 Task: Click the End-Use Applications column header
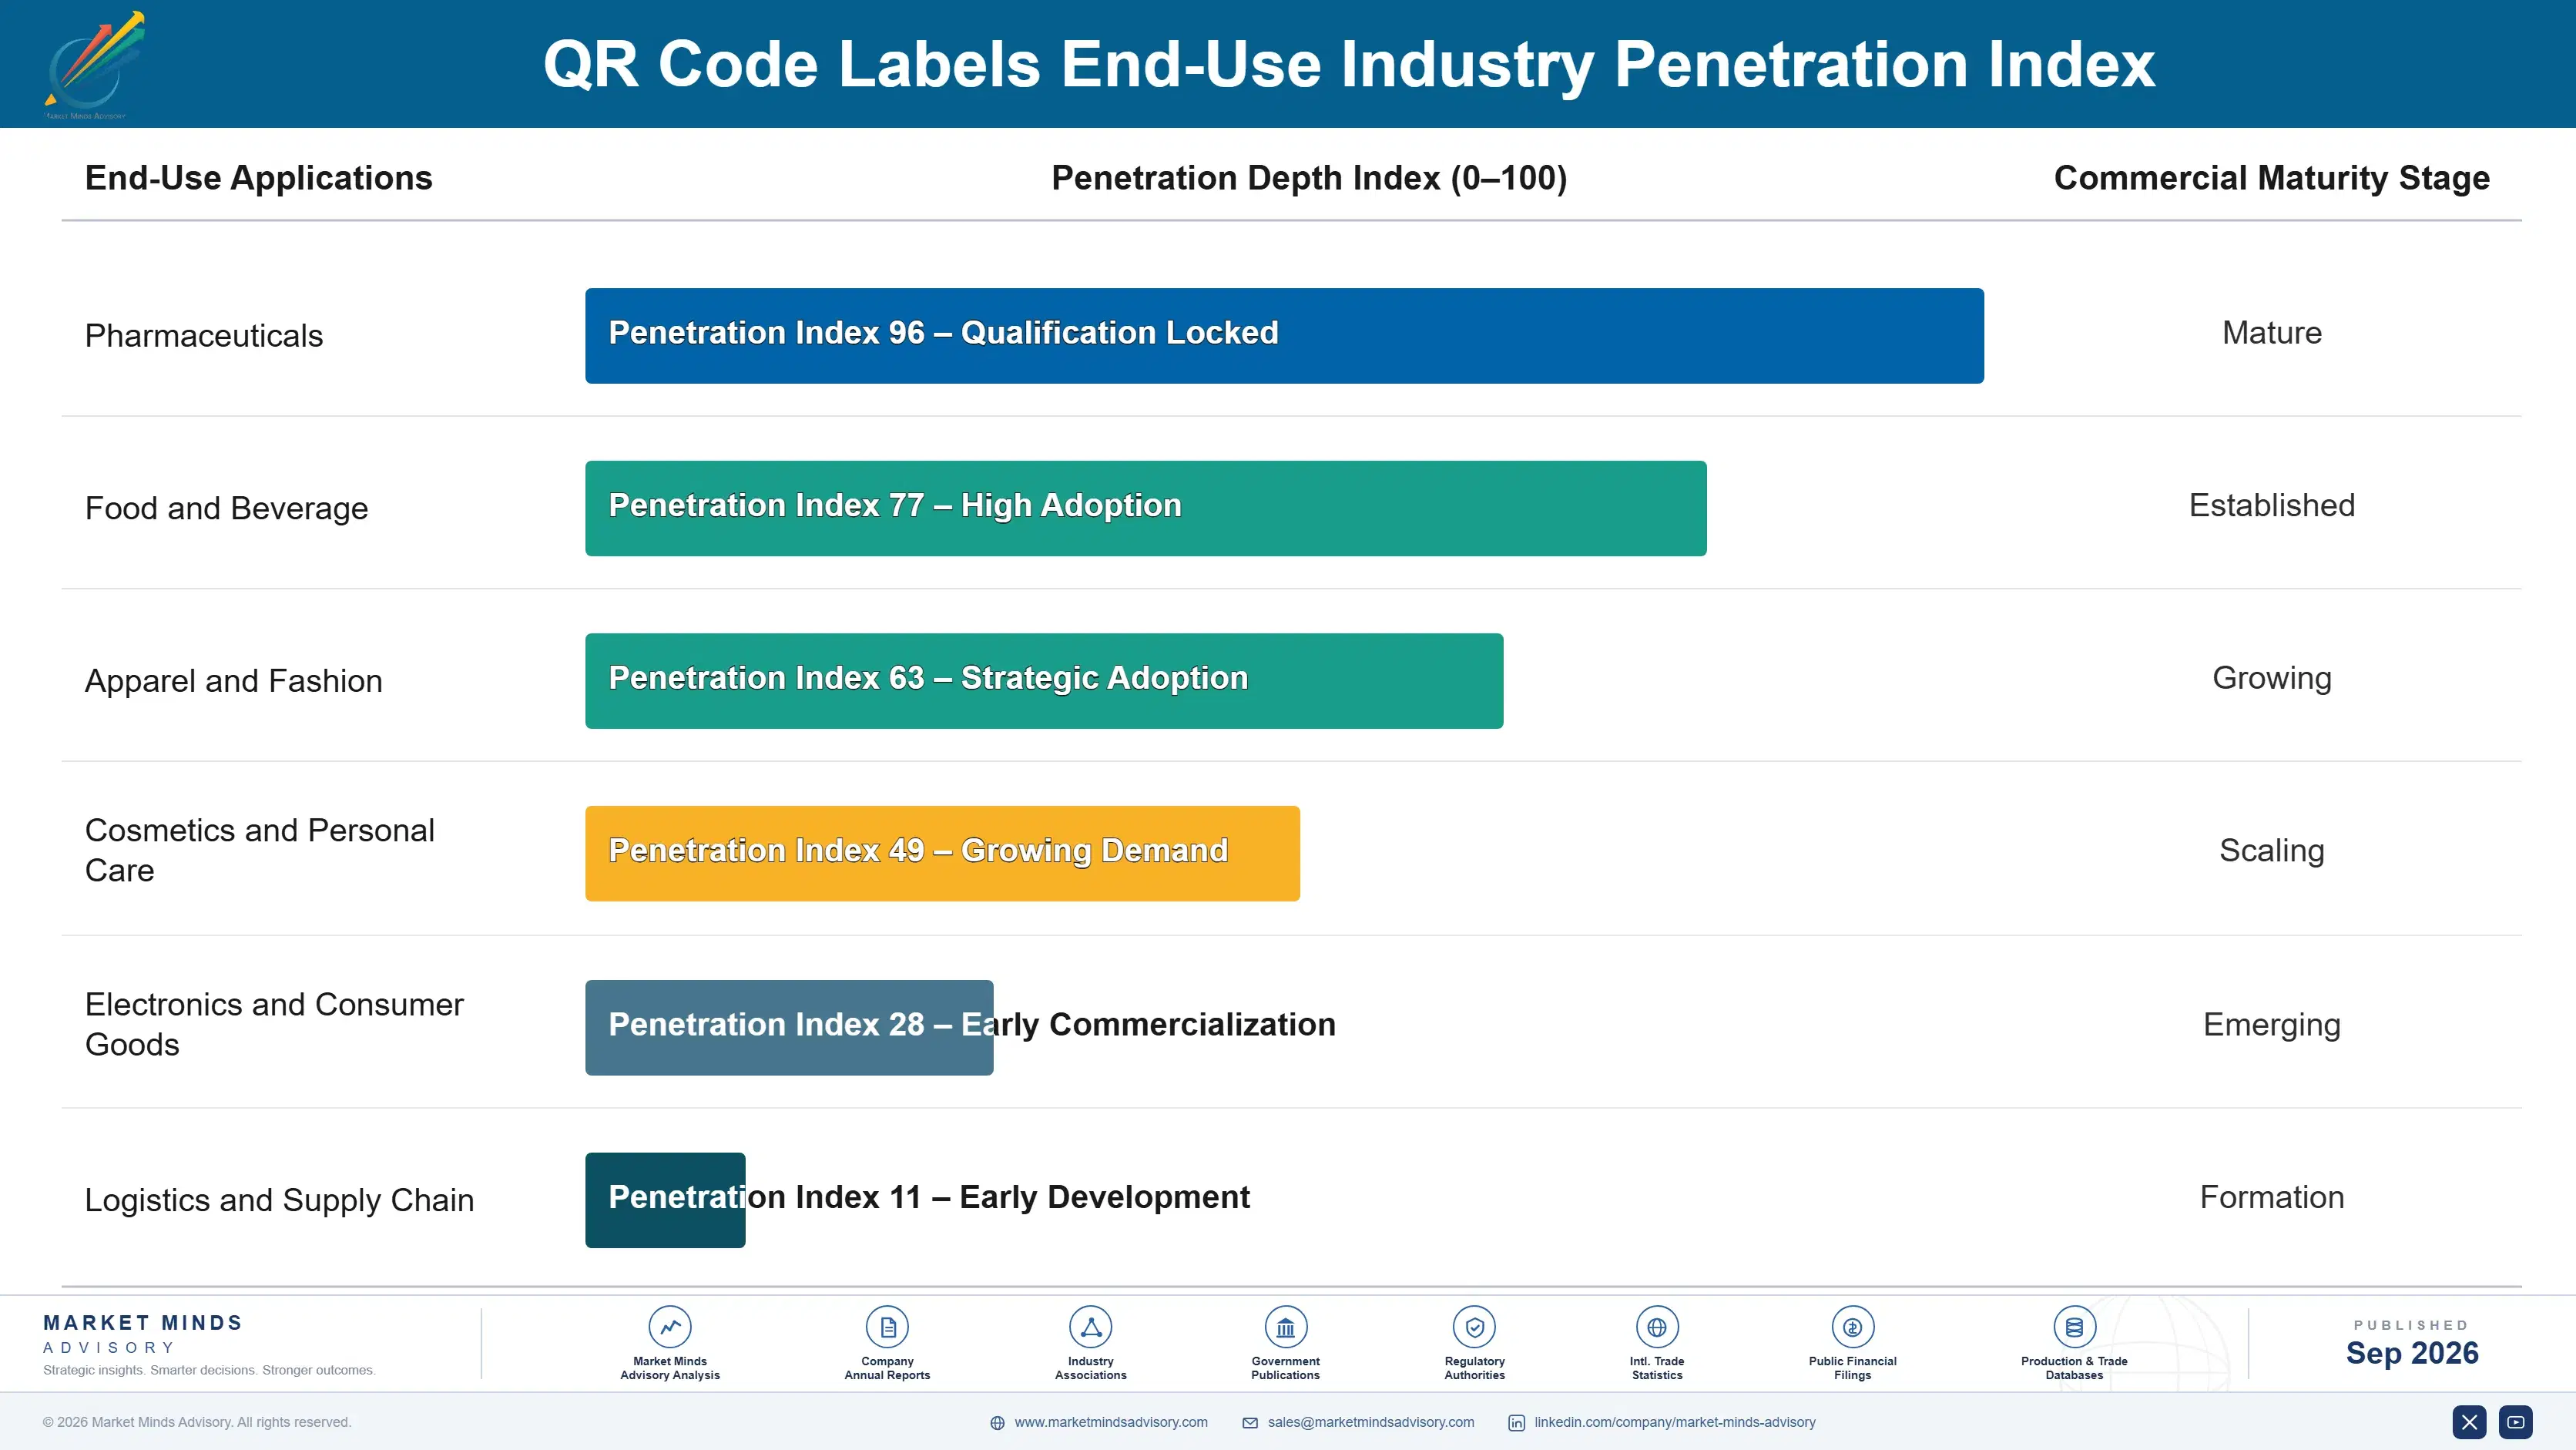pyautogui.click(x=259, y=178)
